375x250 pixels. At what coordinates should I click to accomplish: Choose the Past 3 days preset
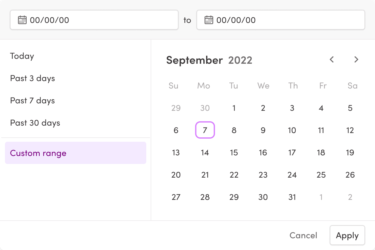[x=32, y=78]
